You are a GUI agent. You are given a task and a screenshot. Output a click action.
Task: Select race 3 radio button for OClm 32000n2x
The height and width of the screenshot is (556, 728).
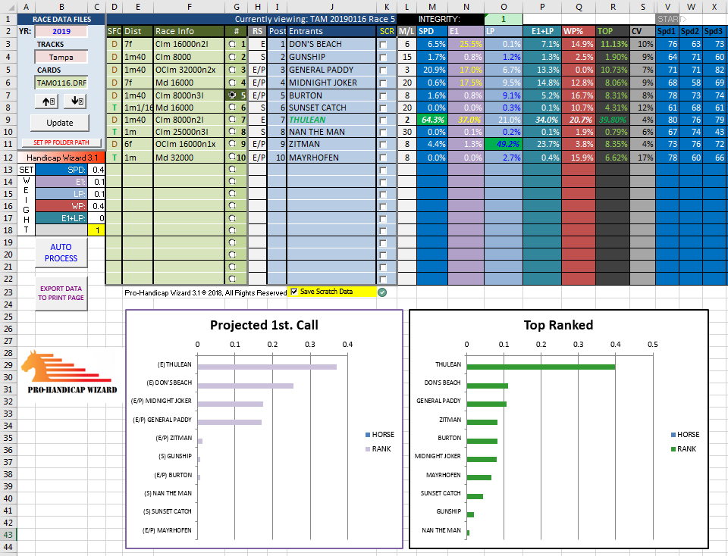click(232, 70)
